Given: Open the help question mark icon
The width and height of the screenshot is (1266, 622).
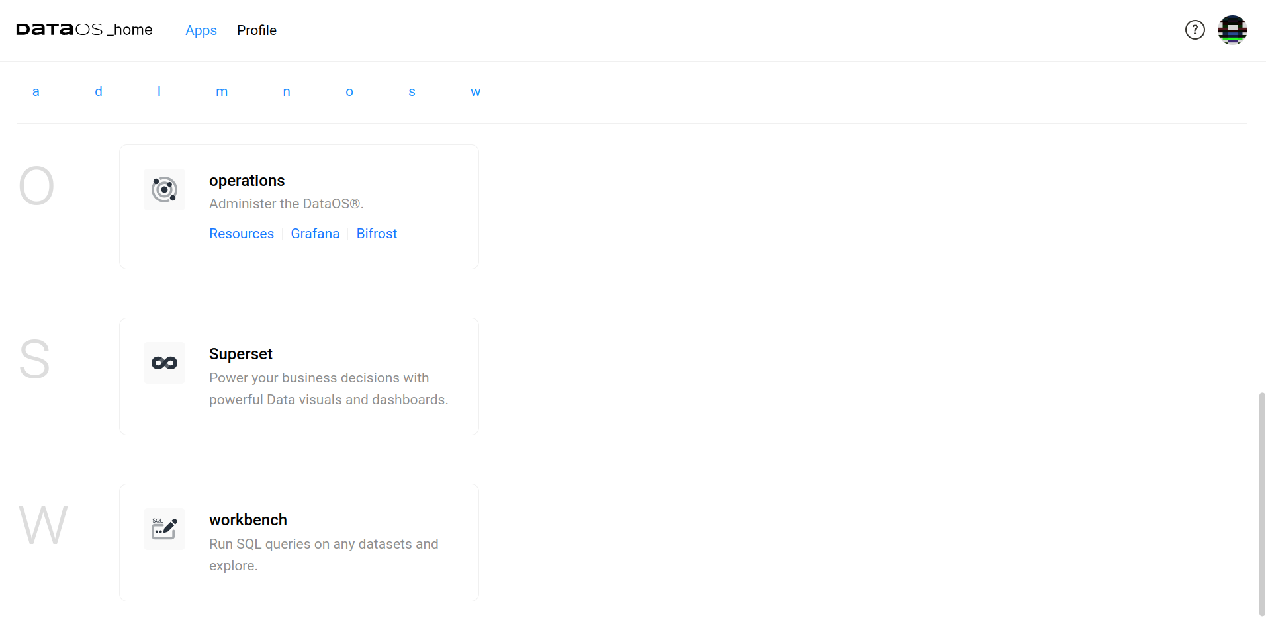Looking at the screenshot, I should point(1195,30).
